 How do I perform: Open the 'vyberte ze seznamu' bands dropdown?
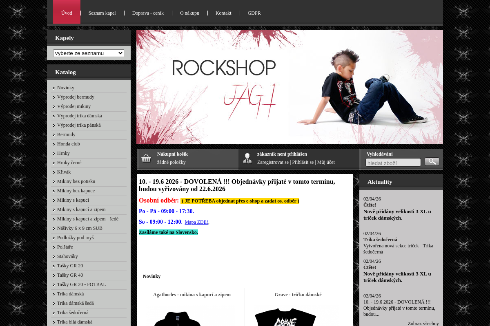[x=89, y=53]
